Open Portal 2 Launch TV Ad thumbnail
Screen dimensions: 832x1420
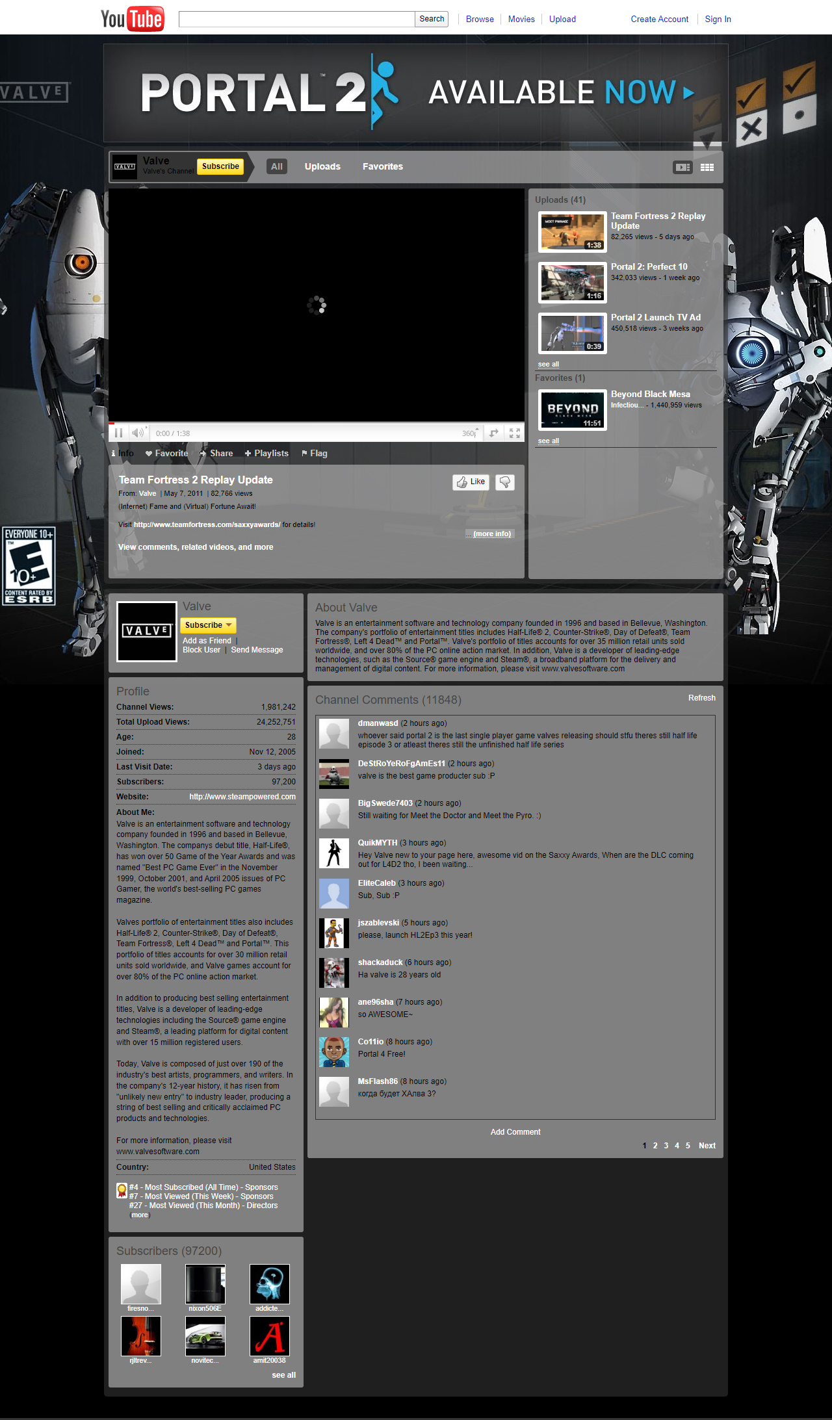pyautogui.click(x=573, y=333)
